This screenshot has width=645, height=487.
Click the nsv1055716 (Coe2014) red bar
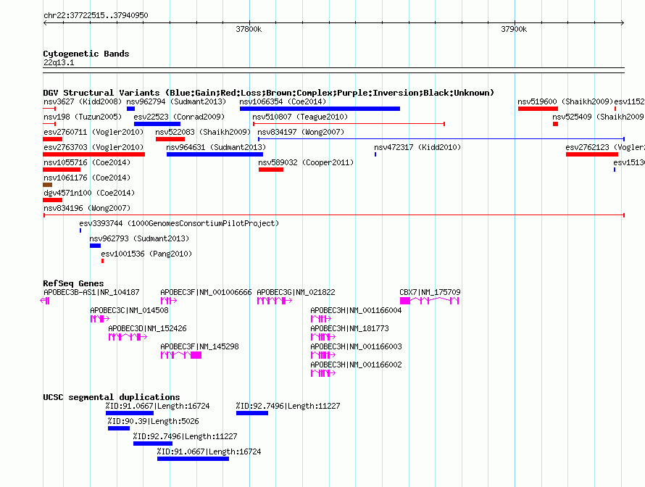[62, 170]
